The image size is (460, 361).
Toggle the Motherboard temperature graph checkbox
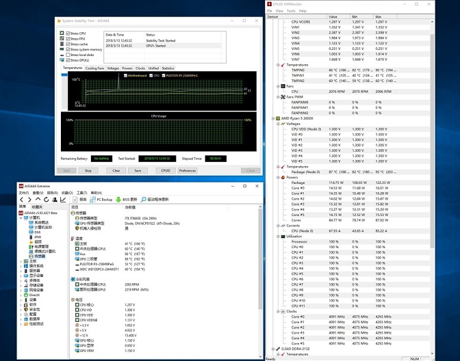pyautogui.click(x=125, y=75)
